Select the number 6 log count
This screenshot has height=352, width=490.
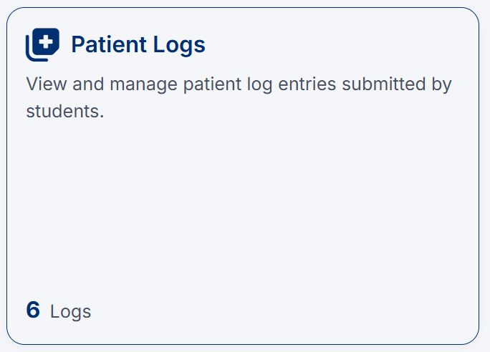[33, 311]
